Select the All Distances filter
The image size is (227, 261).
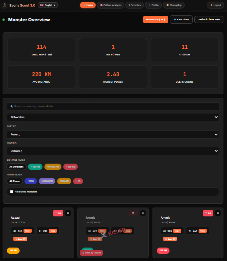pos(16,167)
